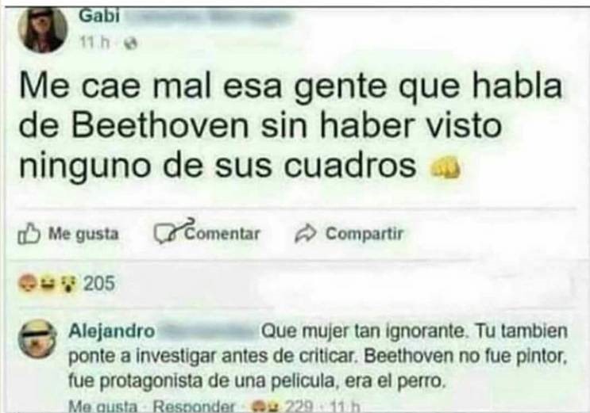Open the 205 reactions count
This screenshot has height=413, width=590.
[99, 283]
